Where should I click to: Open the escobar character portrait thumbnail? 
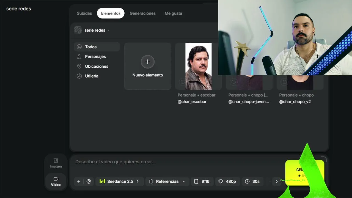pos(199,66)
